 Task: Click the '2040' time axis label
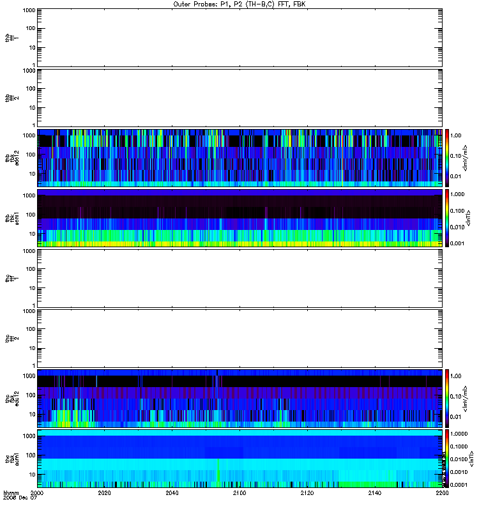point(172,492)
